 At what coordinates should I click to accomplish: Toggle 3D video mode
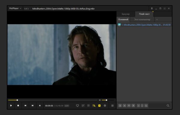tap(88, 106)
